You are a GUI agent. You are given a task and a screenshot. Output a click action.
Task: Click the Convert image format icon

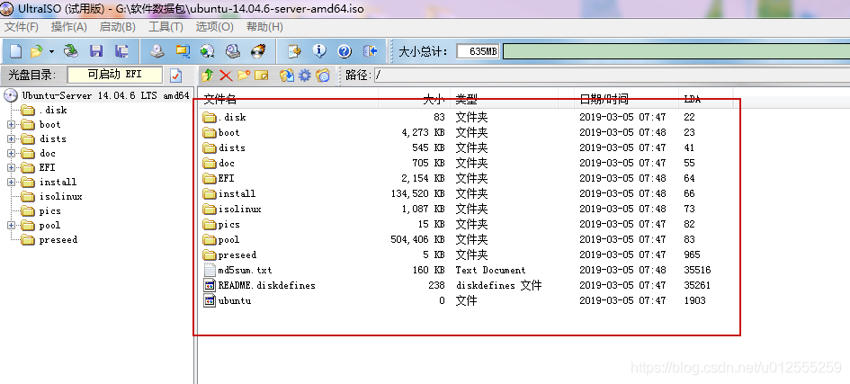pyautogui.click(x=183, y=51)
